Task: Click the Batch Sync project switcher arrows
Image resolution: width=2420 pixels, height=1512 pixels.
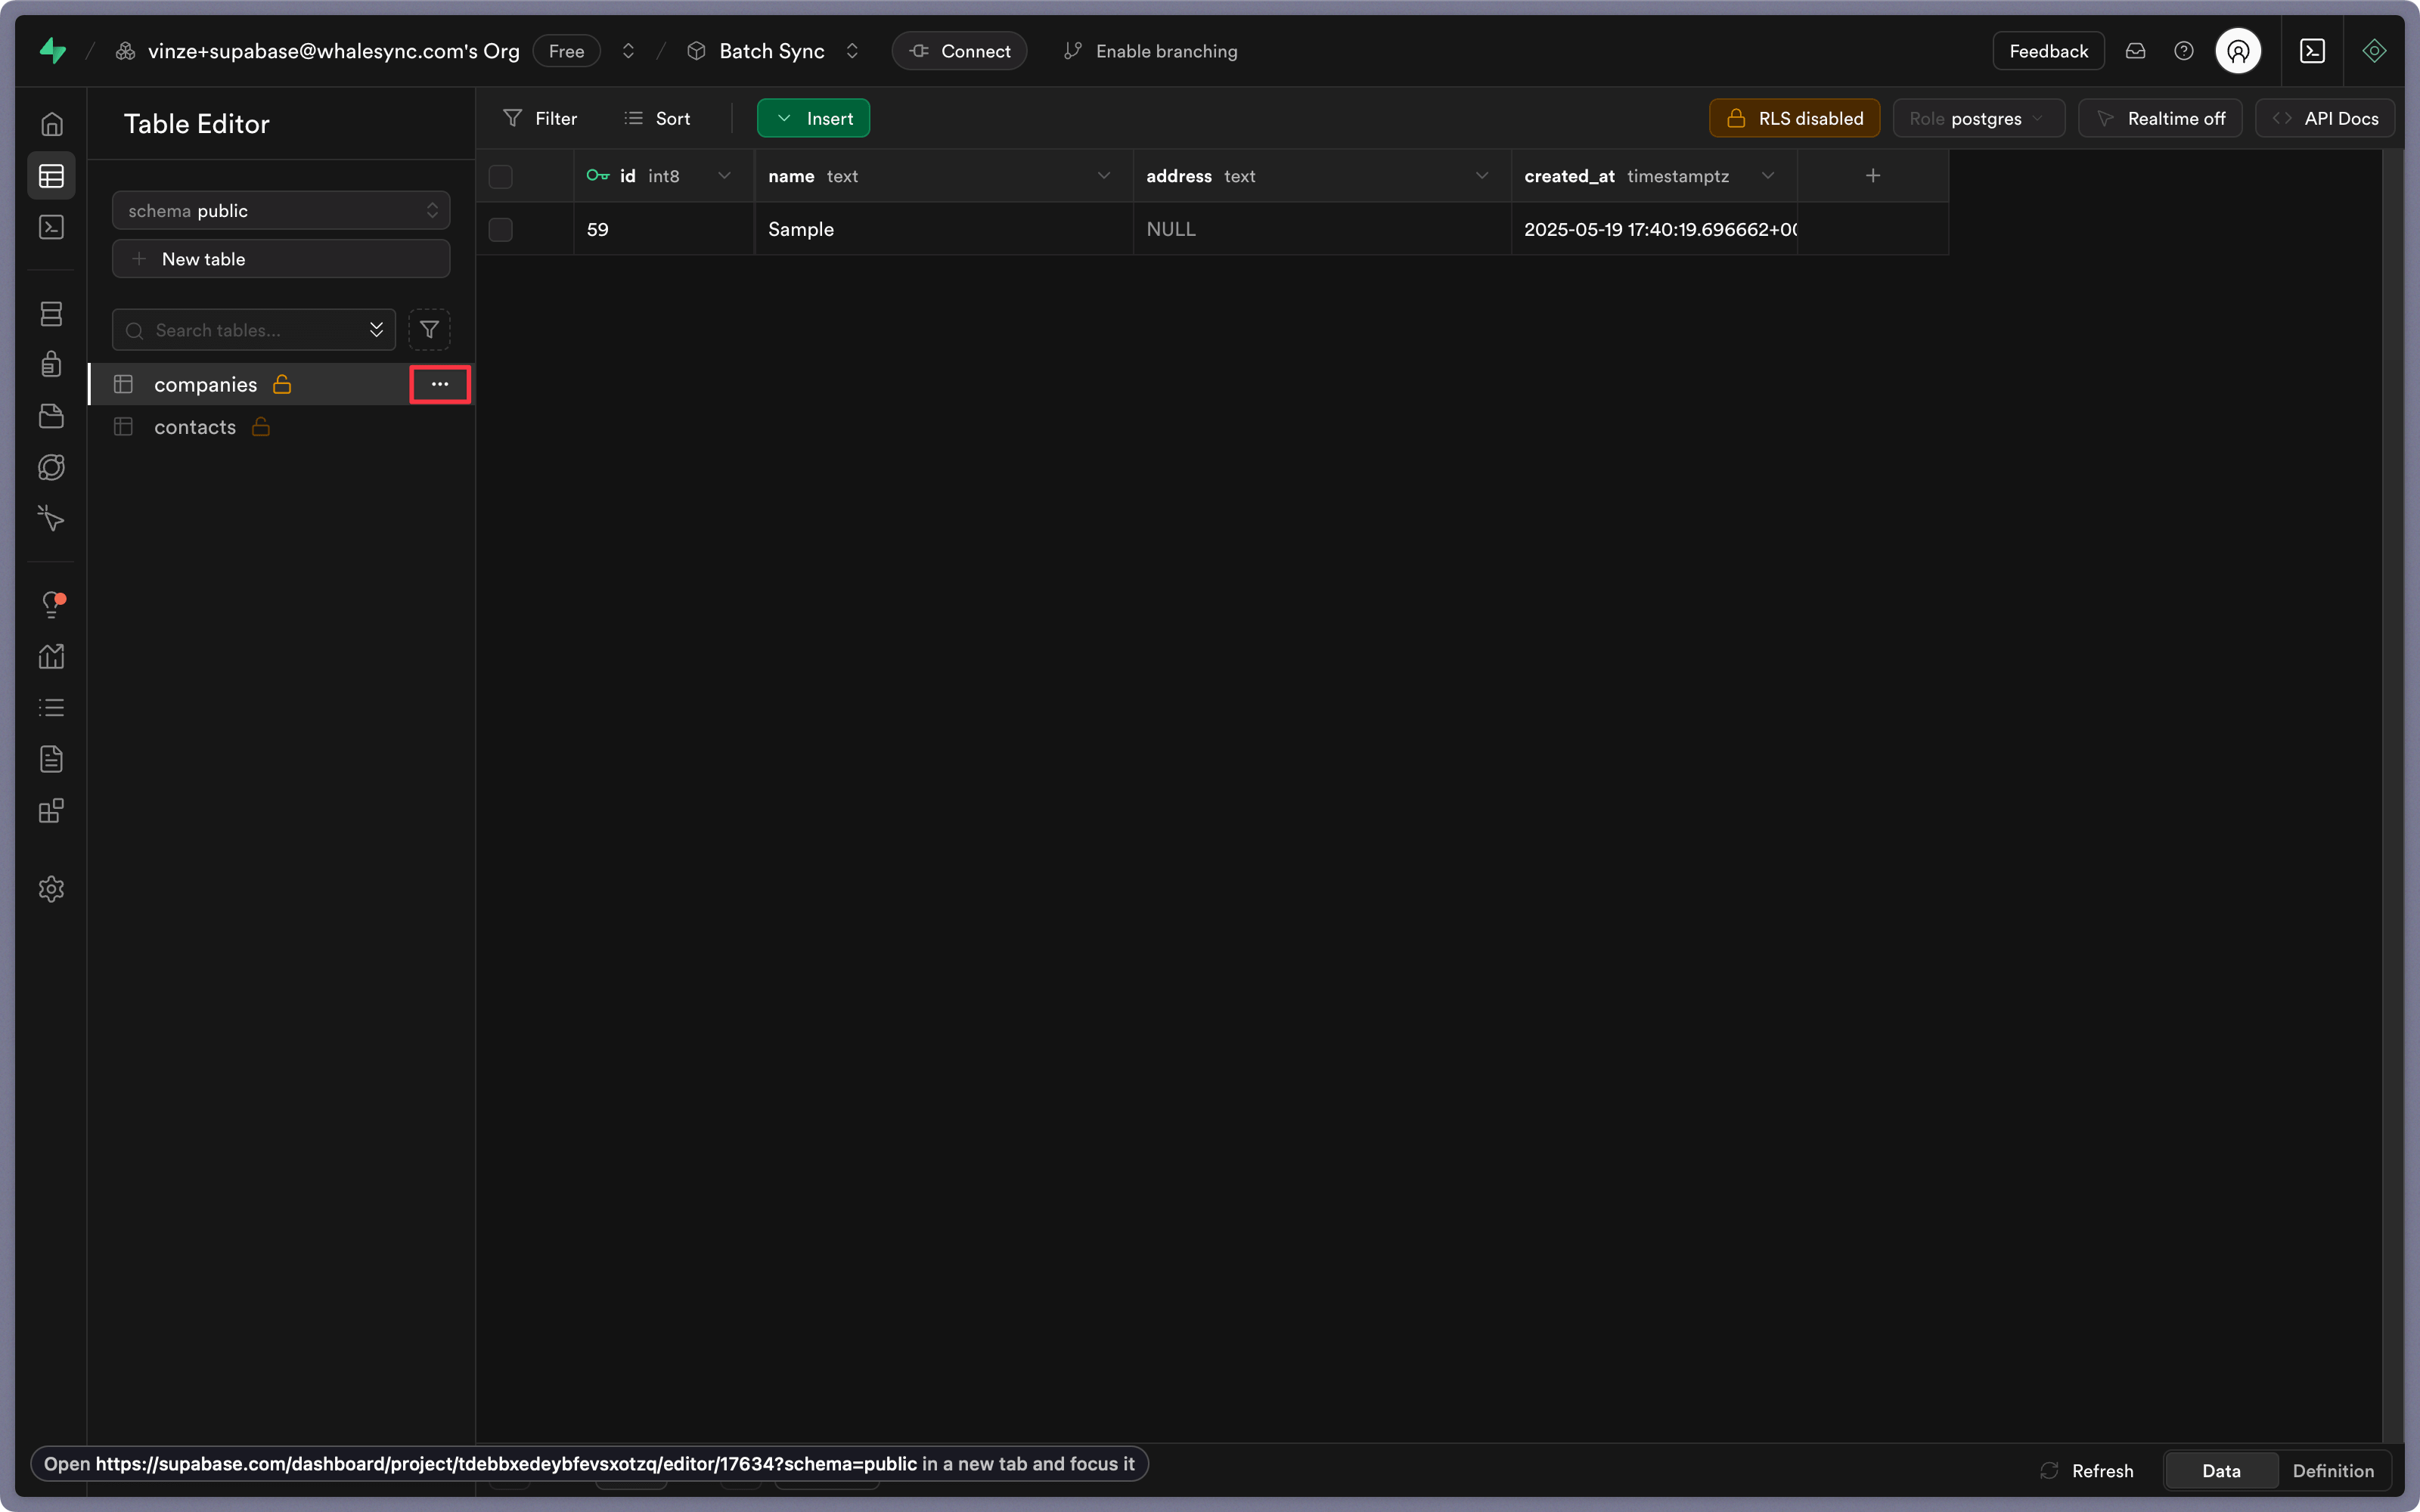Action: pyautogui.click(x=852, y=51)
